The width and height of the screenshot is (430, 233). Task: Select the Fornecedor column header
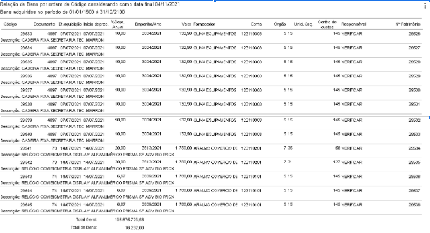[x=207, y=25]
